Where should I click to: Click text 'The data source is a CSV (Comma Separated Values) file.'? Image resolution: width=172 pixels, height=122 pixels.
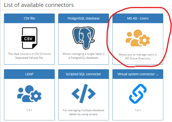coord(29,56)
